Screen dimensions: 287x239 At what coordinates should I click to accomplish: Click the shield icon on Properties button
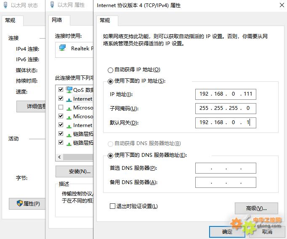(x=19, y=203)
